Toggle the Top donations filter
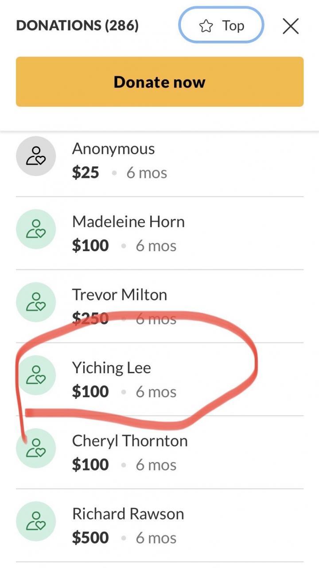This screenshot has width=319, height=568. pos(221,26)
